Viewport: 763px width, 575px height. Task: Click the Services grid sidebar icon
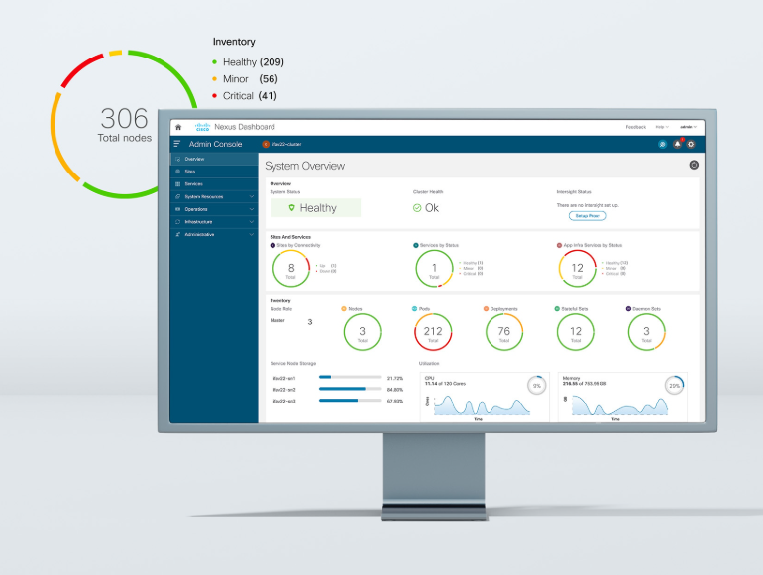click(x=177, y=184)
